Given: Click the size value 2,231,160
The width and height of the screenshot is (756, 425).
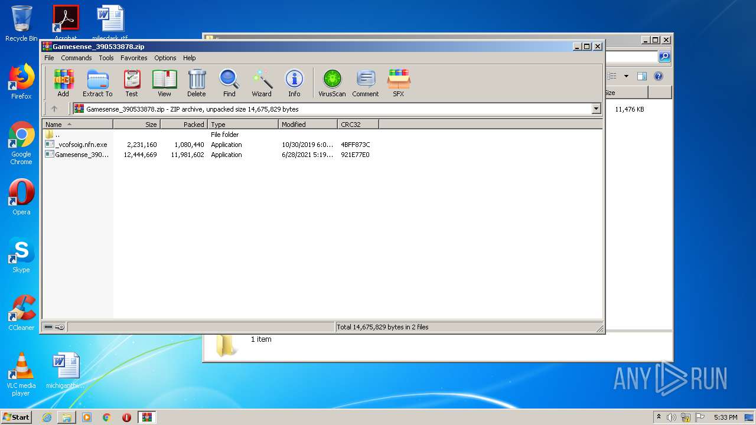Looking at the screenshot, I should coord(142,145).
